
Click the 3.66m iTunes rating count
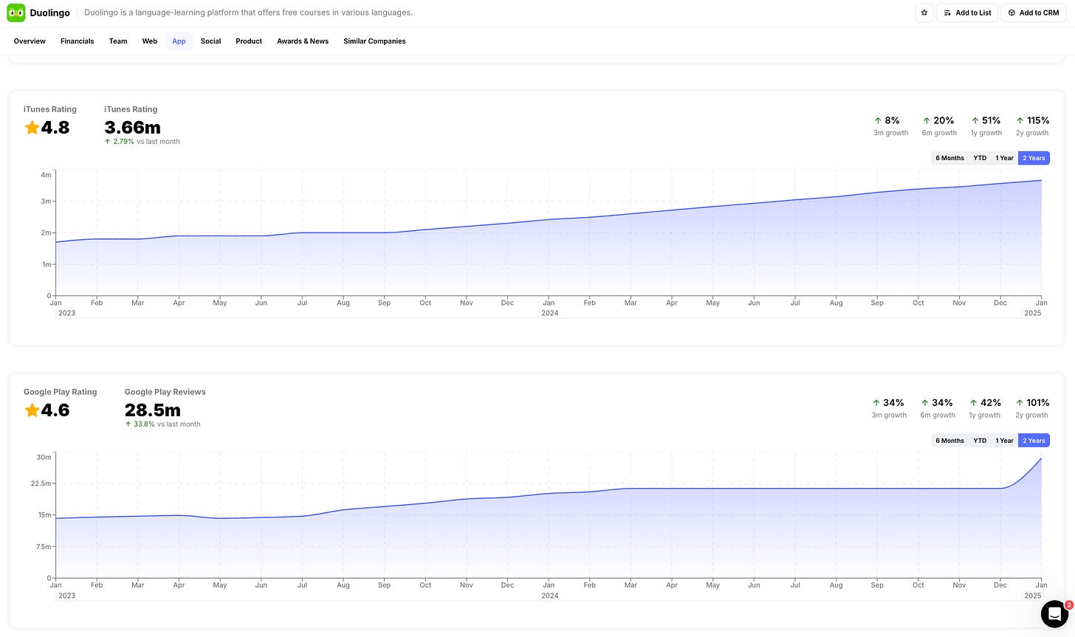point(133,128)
